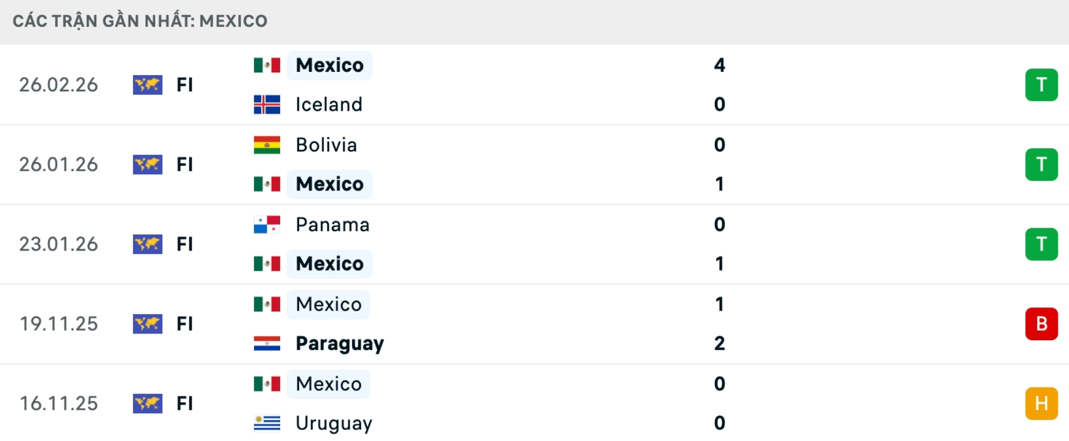
Task: Click competition world-map icon for 26.02.26 match
Action: pos(148,85)
